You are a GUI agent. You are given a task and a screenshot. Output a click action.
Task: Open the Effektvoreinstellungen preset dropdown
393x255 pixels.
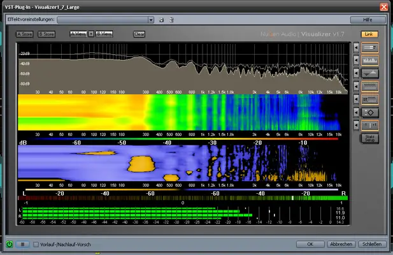tap(150, 20)
